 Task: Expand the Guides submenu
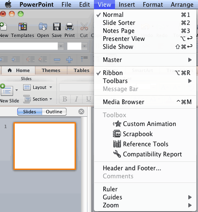coord(145,197)
